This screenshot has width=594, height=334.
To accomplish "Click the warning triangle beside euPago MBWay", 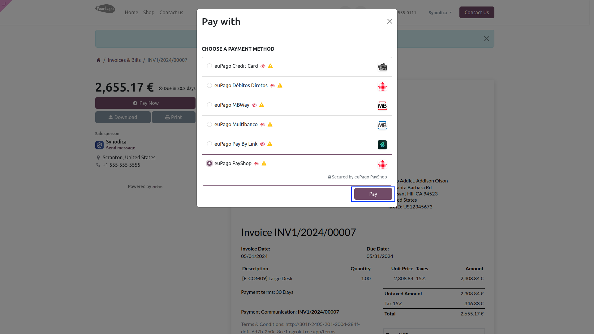I will (262, 105).
